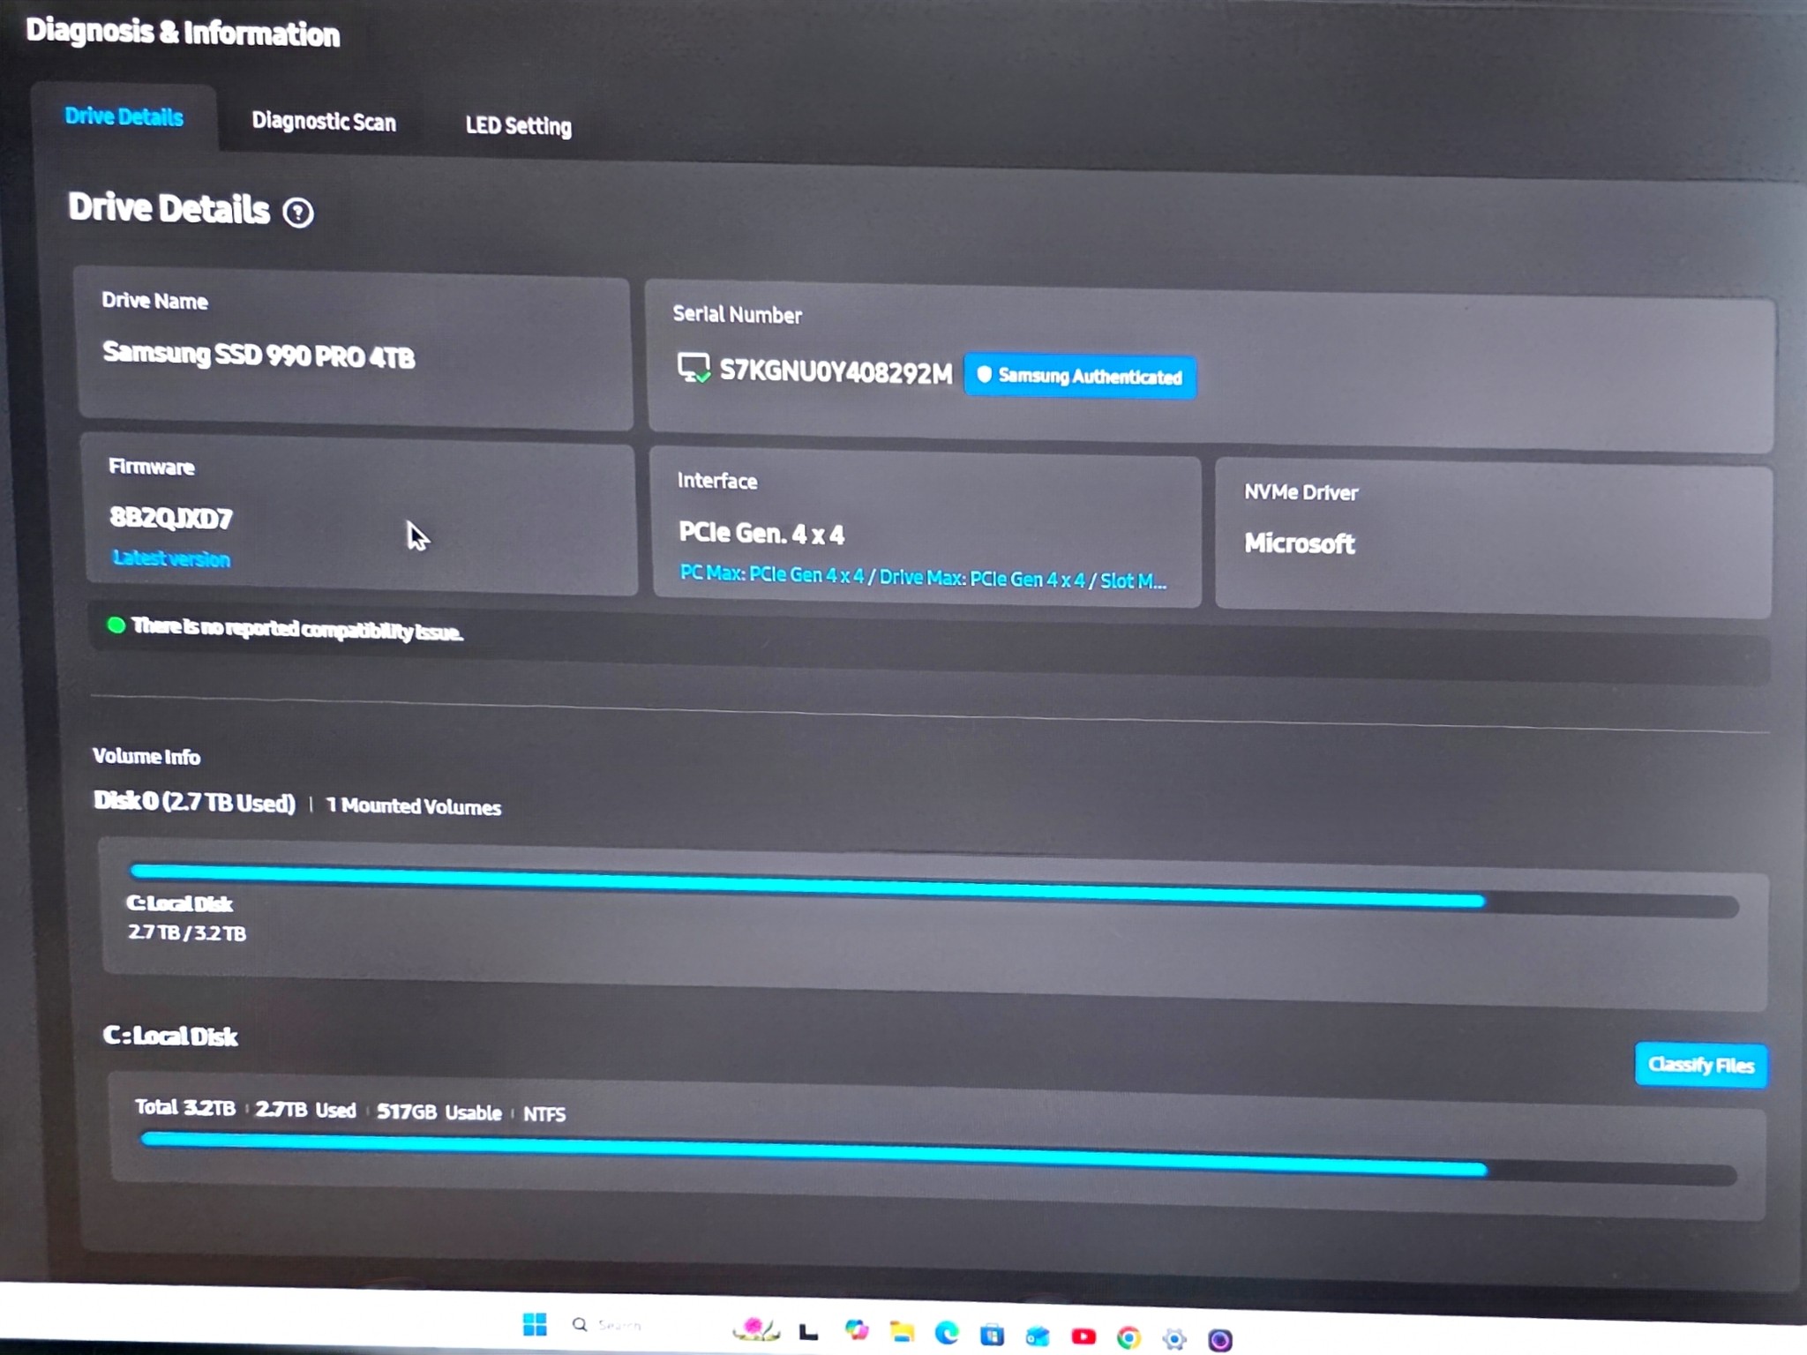The image size is (1807, 1355).
Task: Open the purple Samsung Magician taskbar icon
Action: pyautogui.click(x=1220, y=1340)
